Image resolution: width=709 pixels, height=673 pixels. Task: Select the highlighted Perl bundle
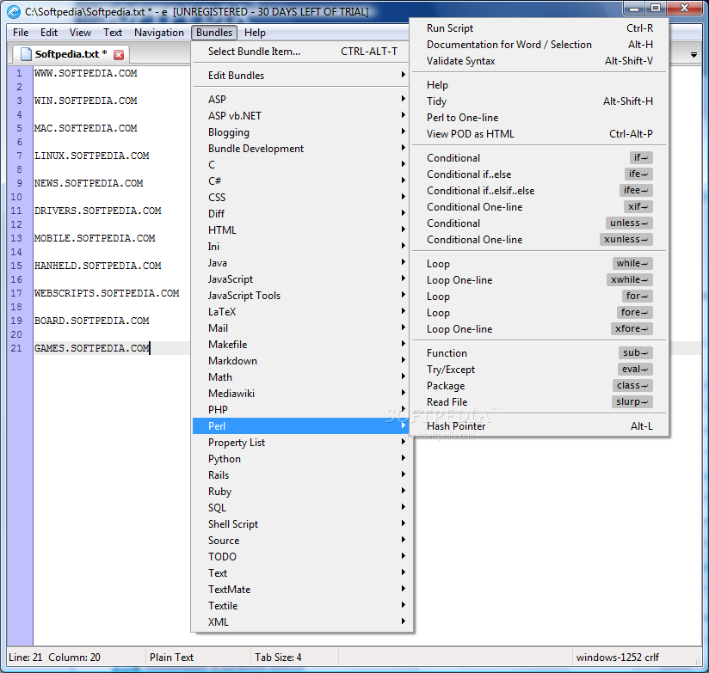(302, 426)
